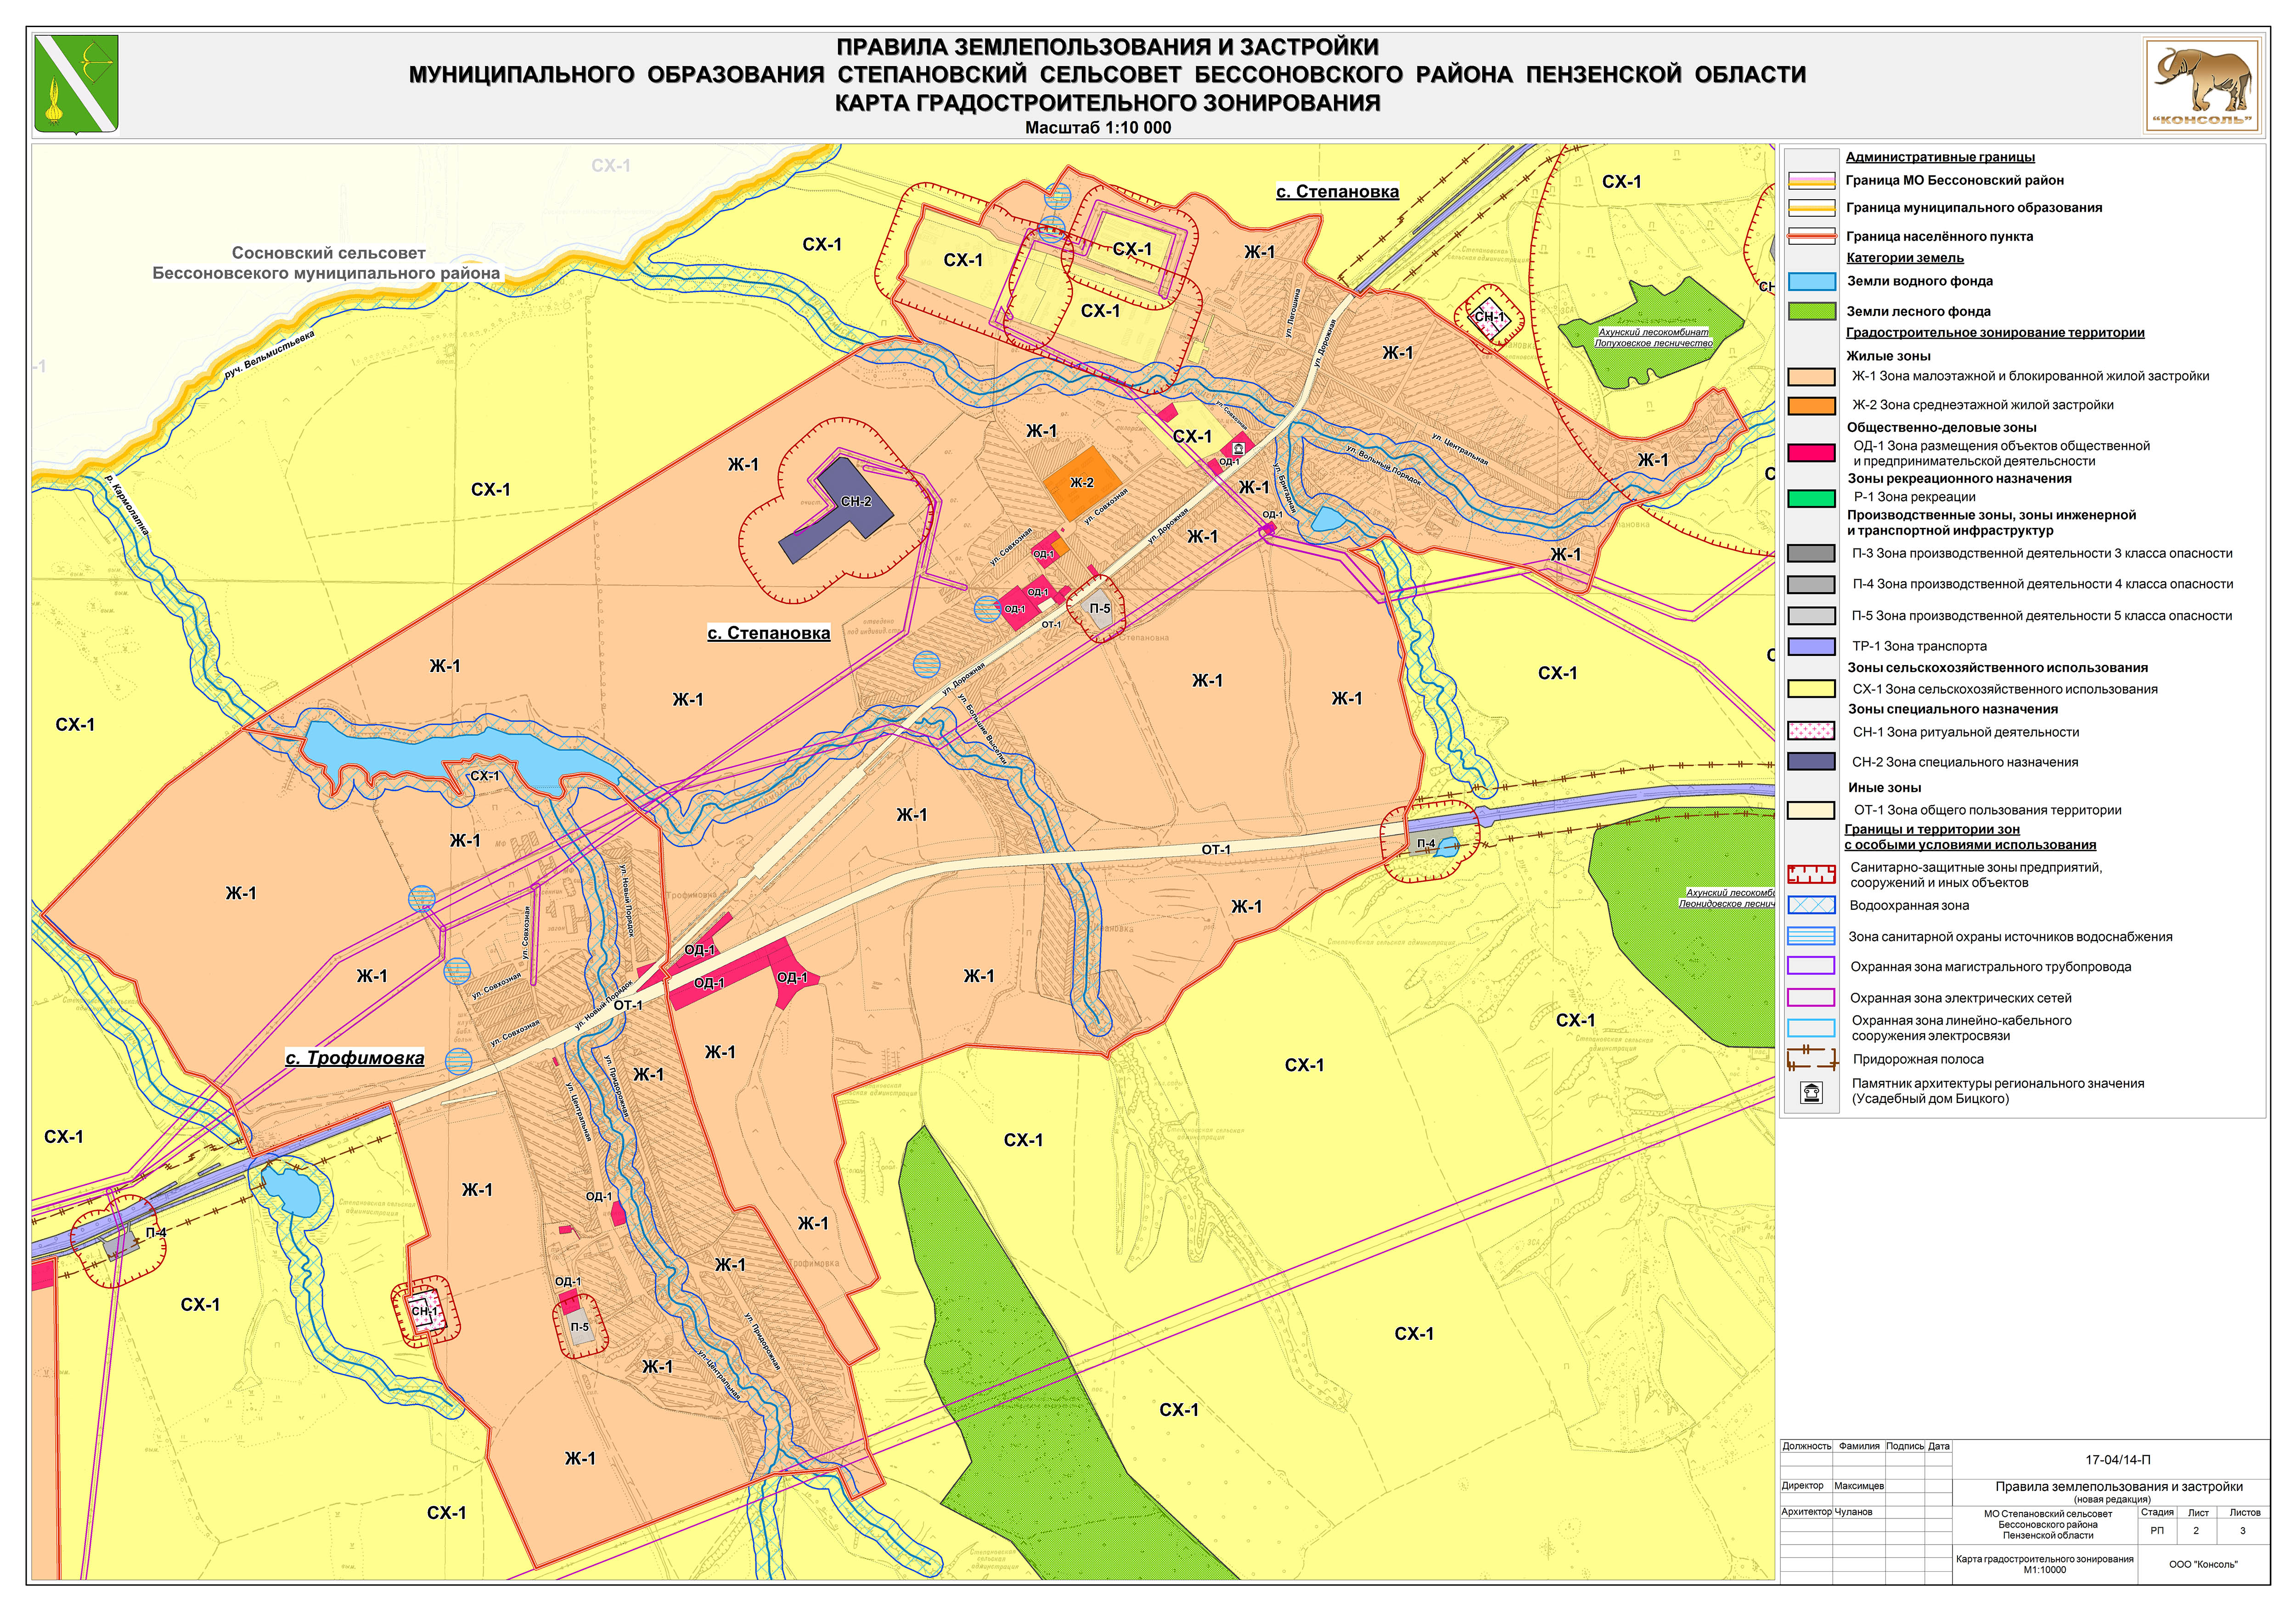Click the 'с. Трофимовка' village label
The height and width of the screenshot is (1613, 2296).
pos(355,1059)
